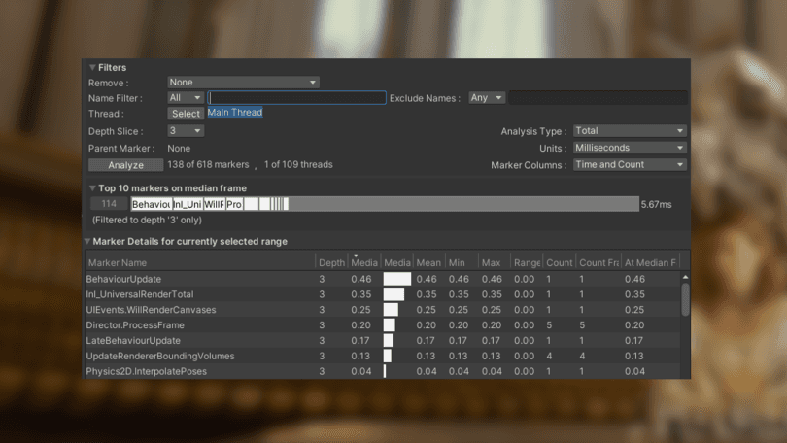The image size is (787, 443).
Task: Click the marker table vertical scrollbar thumb
Action: tap(685, 299)
